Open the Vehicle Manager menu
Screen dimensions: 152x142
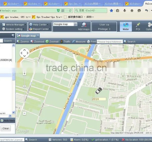pyautogui.click(x=14, y=25)
